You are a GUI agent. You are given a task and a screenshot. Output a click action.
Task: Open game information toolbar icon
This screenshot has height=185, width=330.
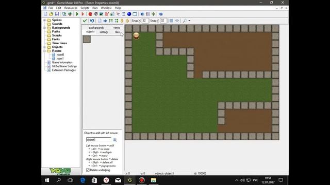142,14
